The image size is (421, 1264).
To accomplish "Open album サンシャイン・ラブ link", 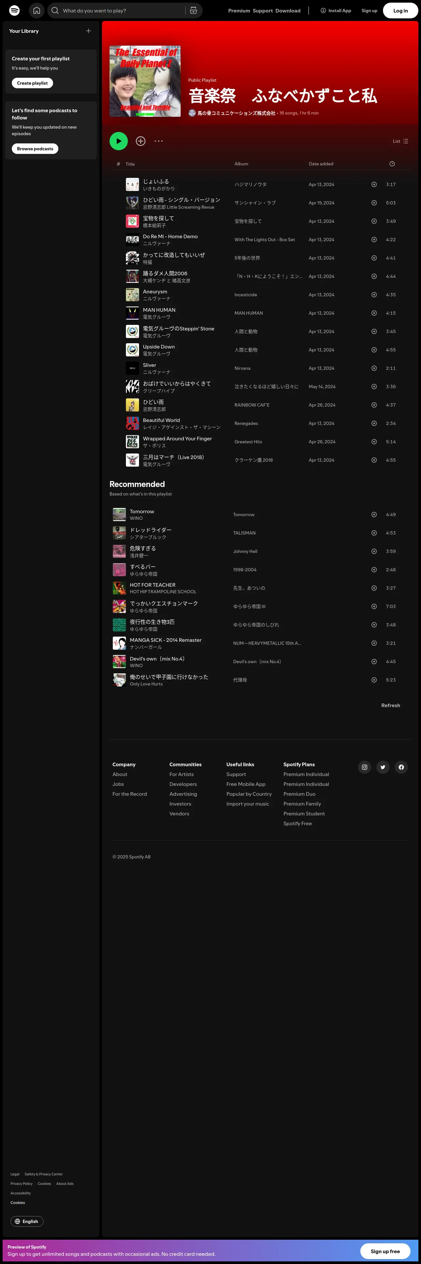I will pos(255,203).
